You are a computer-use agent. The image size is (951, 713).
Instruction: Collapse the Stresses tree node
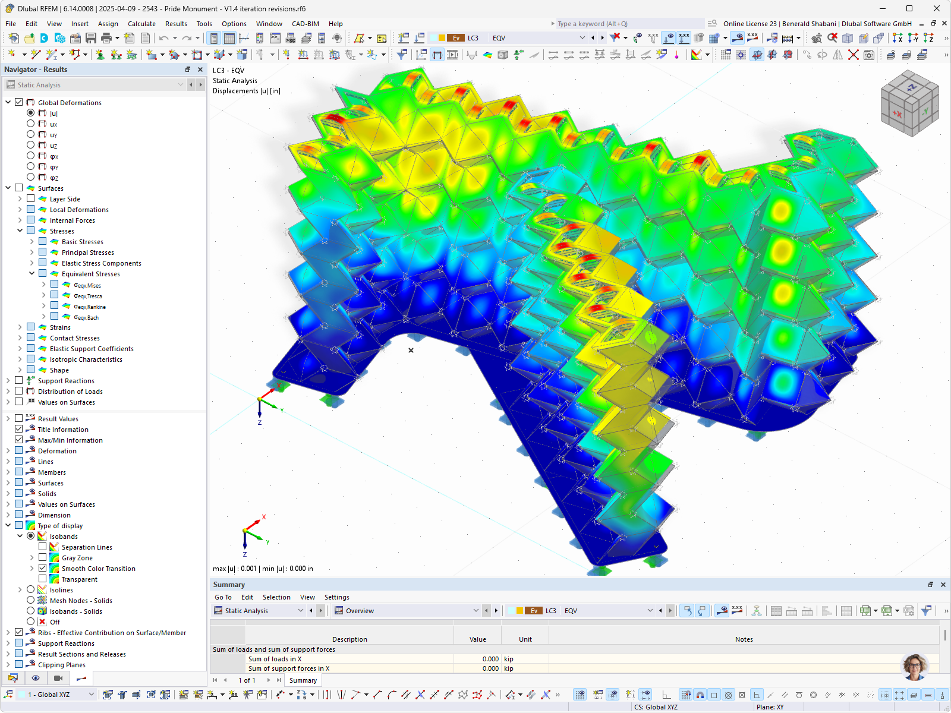(x=20, y=231)
